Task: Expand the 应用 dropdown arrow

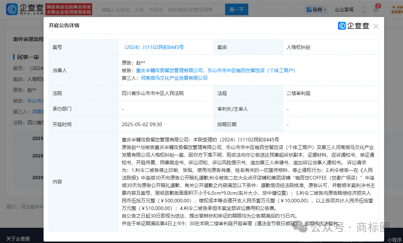Action: click(325, 10)
